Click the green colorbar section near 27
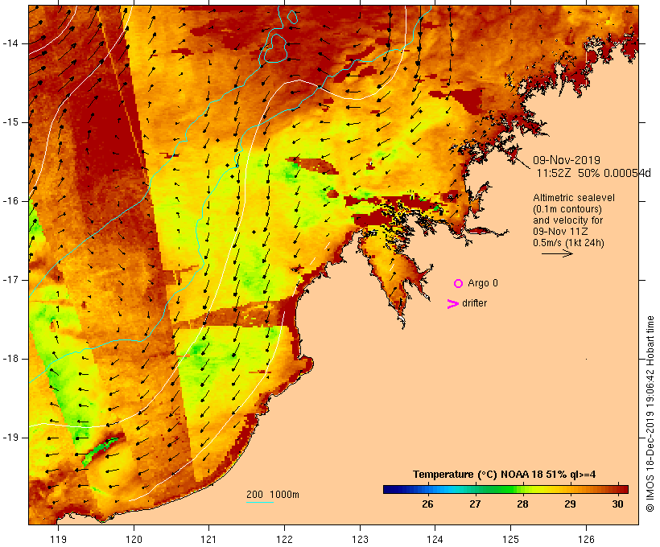Screen dimensions: 660x547 (476, 489)
